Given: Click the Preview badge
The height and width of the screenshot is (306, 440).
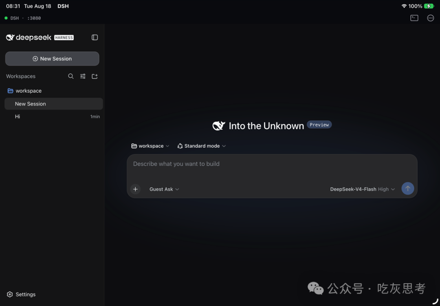Looking at the screenshot, I should tap(319, 125).
